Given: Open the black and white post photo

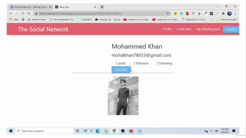Looking at the screenshot, I should [123, 96].
